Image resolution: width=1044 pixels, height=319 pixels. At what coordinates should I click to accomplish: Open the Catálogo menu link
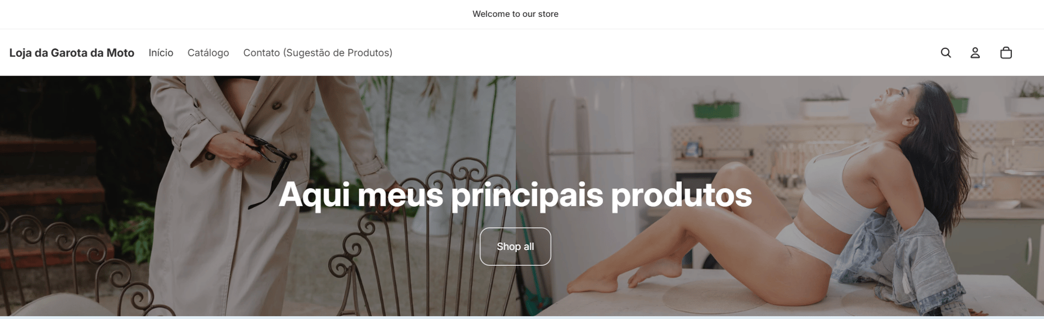(x=208, y=53)
